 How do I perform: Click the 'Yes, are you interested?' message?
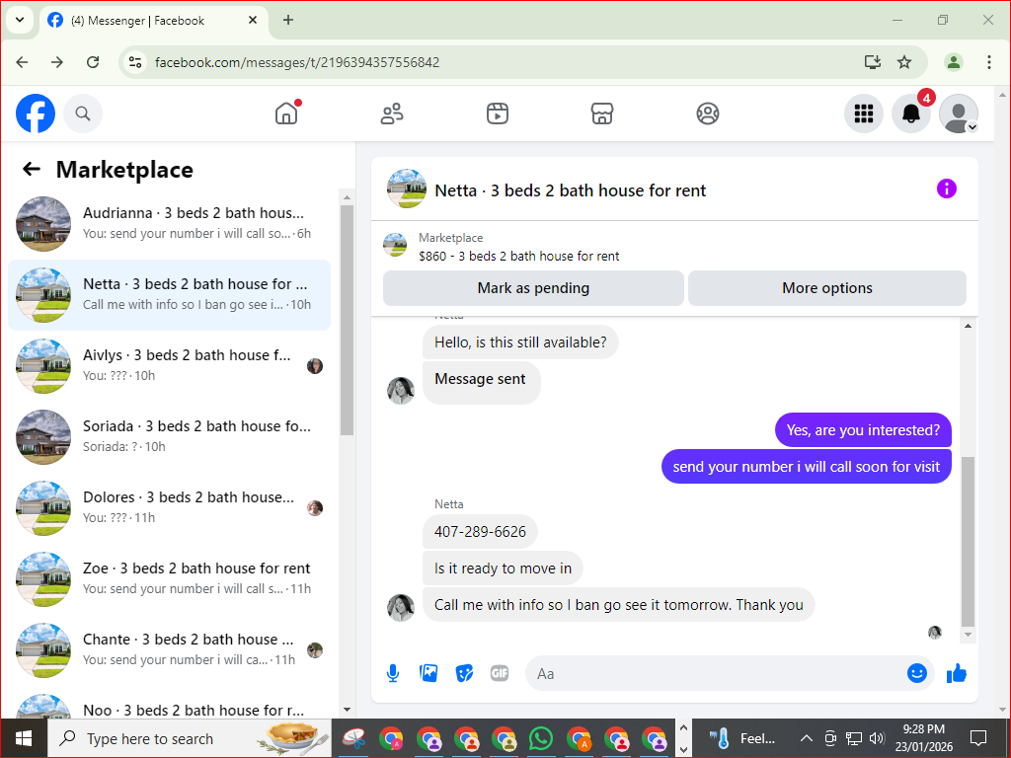pos(863,430)
